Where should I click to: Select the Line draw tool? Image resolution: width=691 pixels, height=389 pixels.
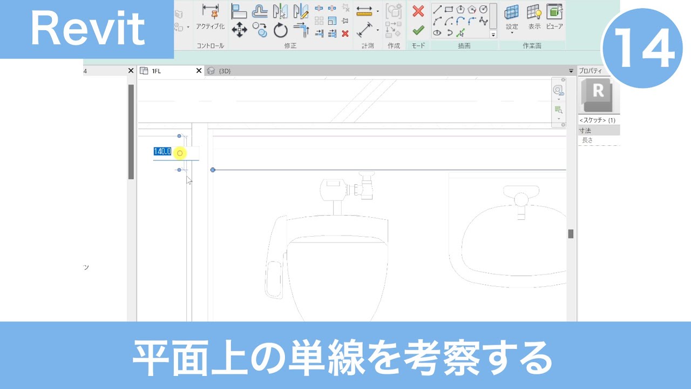[x=437, y=9]
